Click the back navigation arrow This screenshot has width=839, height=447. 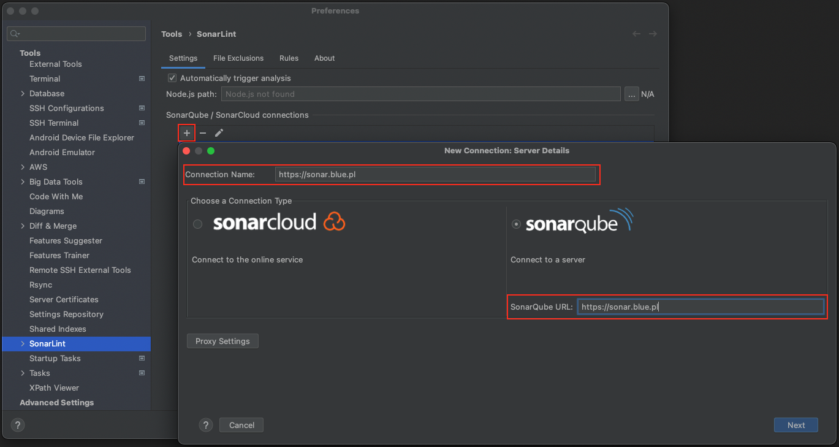coord(636,34)
